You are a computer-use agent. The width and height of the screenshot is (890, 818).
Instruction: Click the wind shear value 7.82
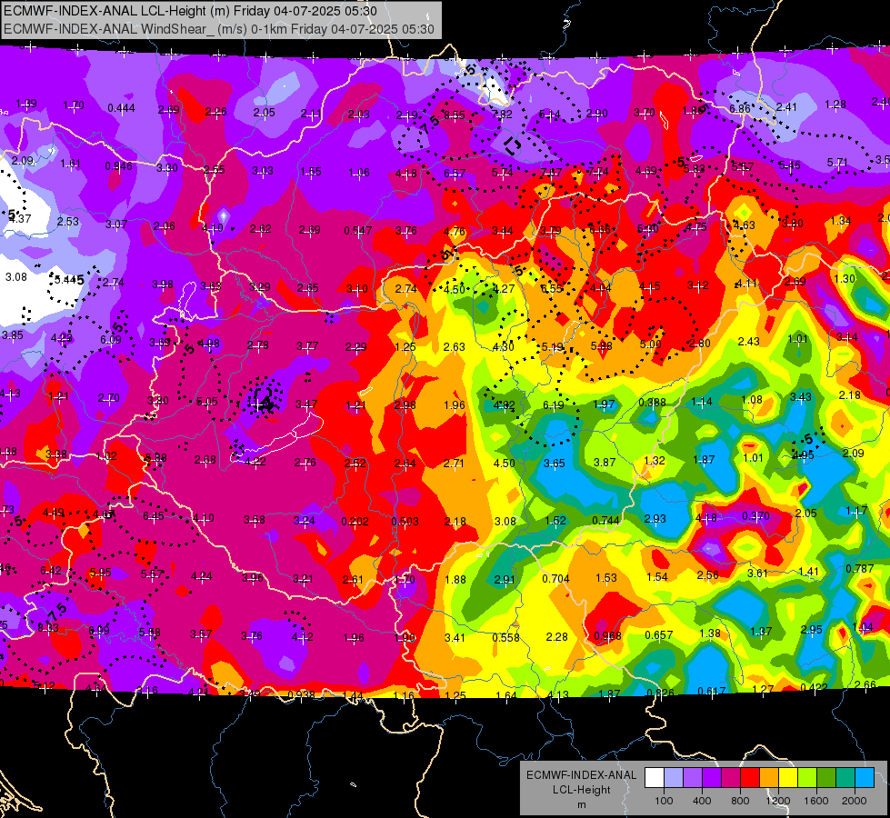502,115
